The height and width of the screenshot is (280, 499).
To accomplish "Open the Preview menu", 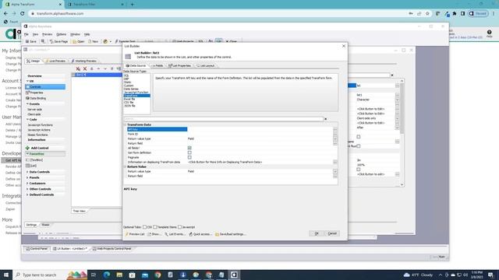I will pos(47,34).
